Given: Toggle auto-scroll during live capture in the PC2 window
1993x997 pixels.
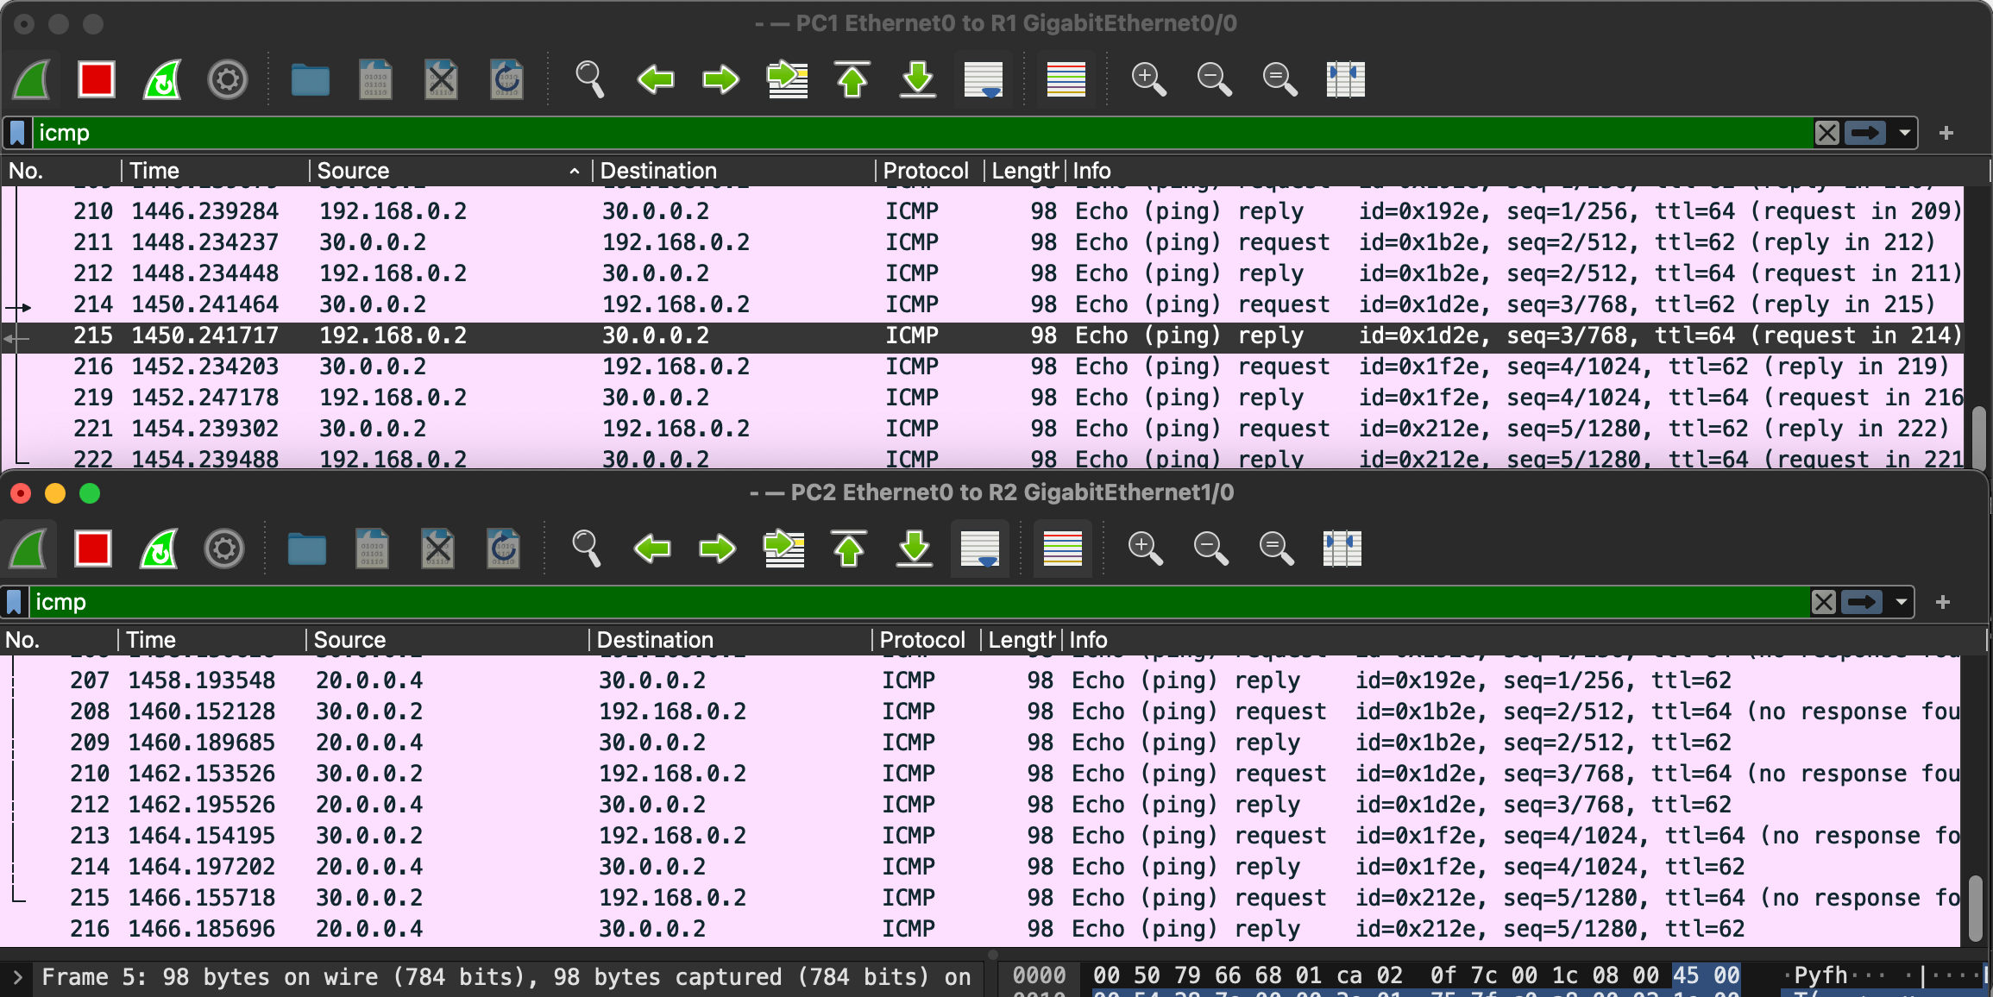Looking at the screenshot, I should point(980,549).
